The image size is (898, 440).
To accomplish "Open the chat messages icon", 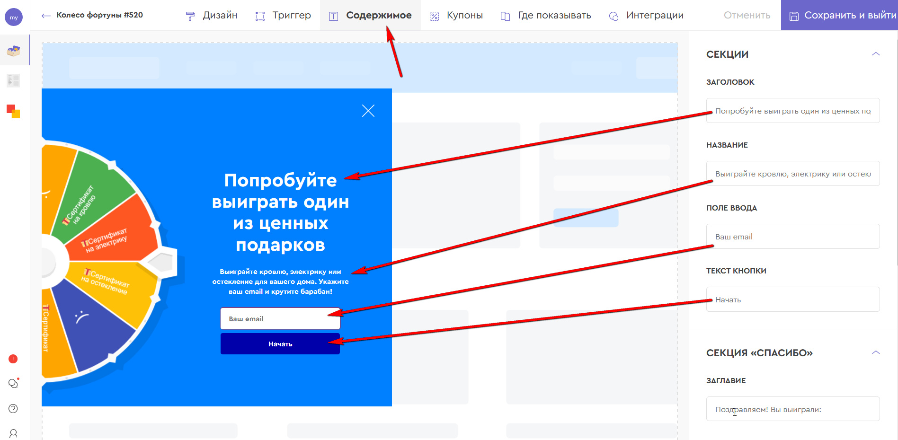I will click(x=13, y=383).
